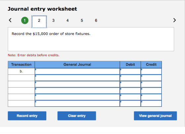This screenshot has height=134, width=185.
Task: Open fifth row General Journal account dropdown
Action: click(77, 97)
